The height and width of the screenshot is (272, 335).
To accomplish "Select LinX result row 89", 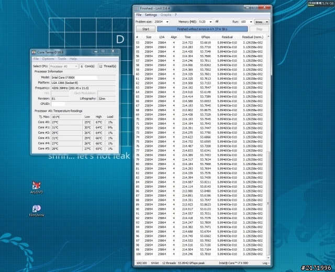I will [x=200, y=204].
